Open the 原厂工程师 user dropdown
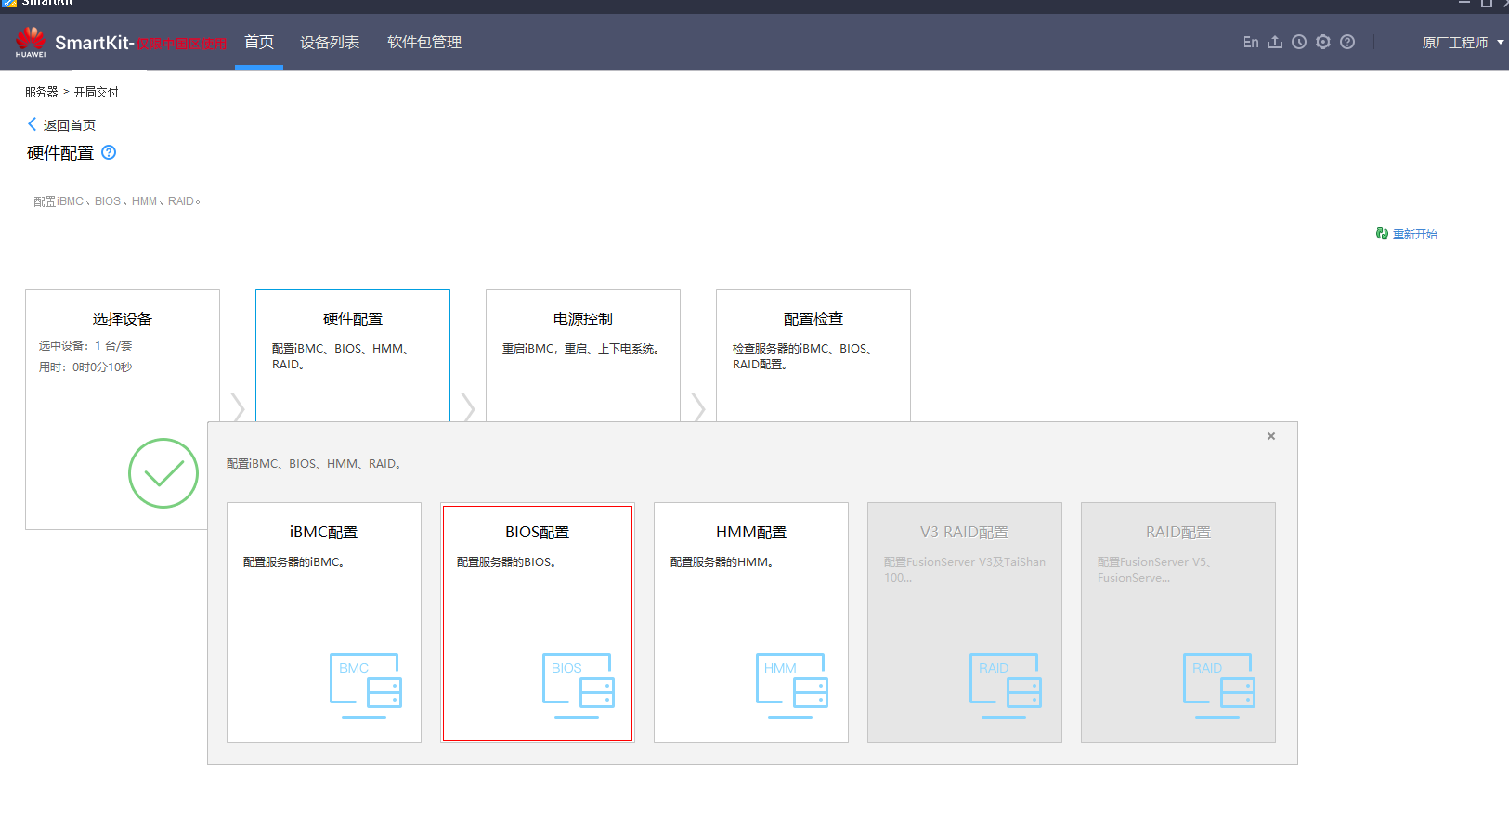 1463,43
